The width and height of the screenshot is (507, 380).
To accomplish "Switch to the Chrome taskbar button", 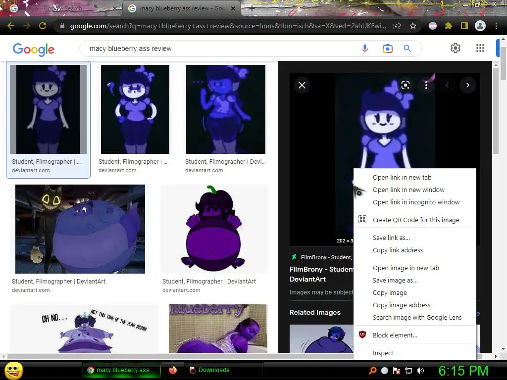I will pos(122,370).
